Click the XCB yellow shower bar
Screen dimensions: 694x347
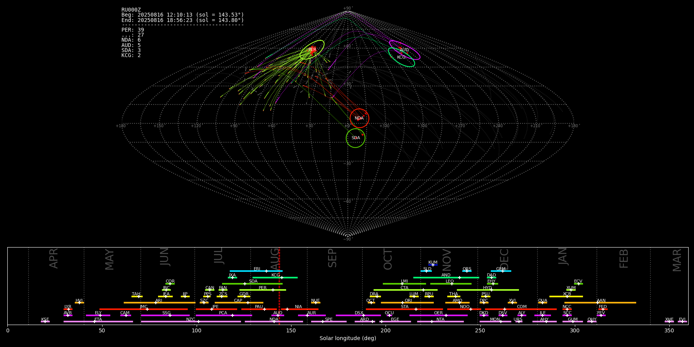(x=566, y=296)
